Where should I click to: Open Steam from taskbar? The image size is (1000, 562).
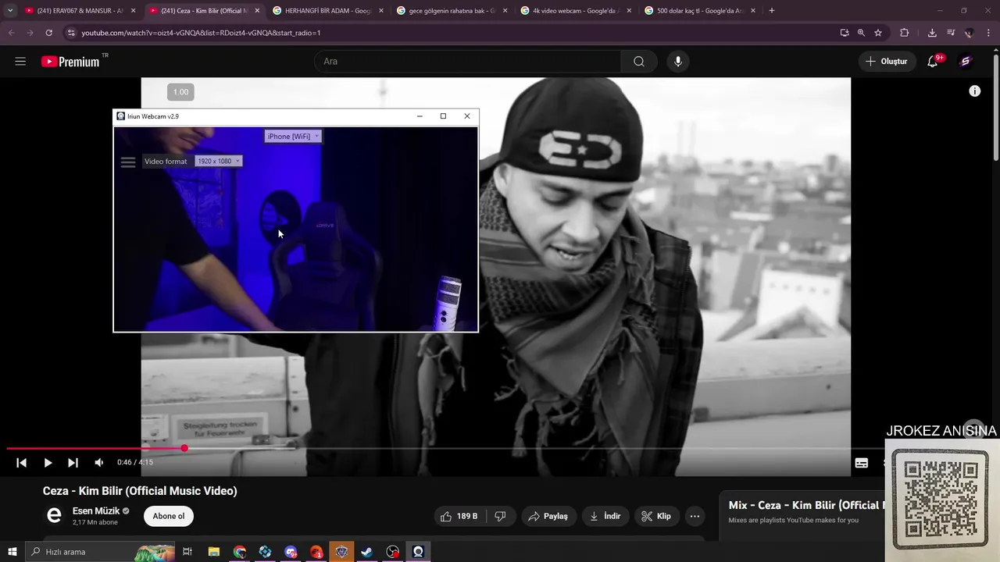[x=367, y=552]
